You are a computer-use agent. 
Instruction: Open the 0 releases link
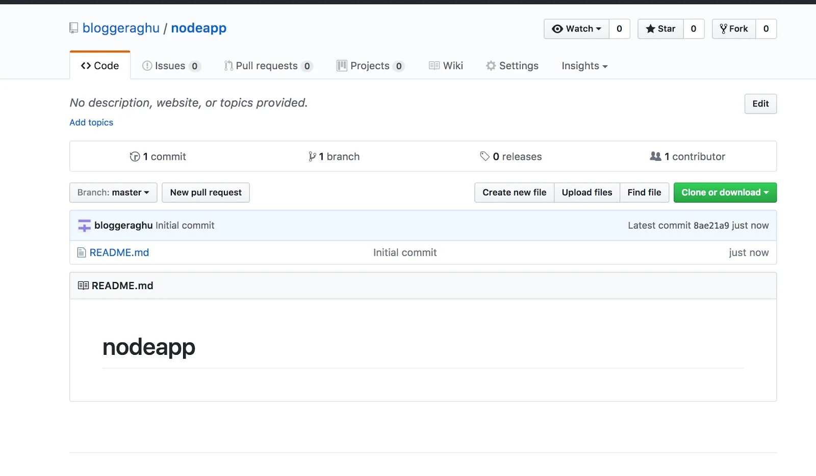[511, 156]
